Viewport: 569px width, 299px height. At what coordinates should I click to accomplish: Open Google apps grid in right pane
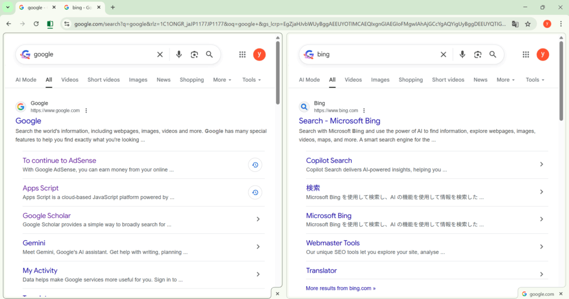point(526,54)
